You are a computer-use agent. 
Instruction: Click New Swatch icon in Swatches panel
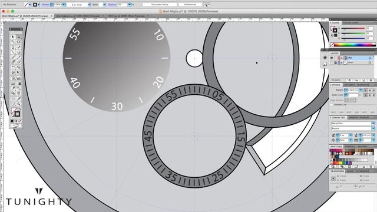(x=364, y=167)
